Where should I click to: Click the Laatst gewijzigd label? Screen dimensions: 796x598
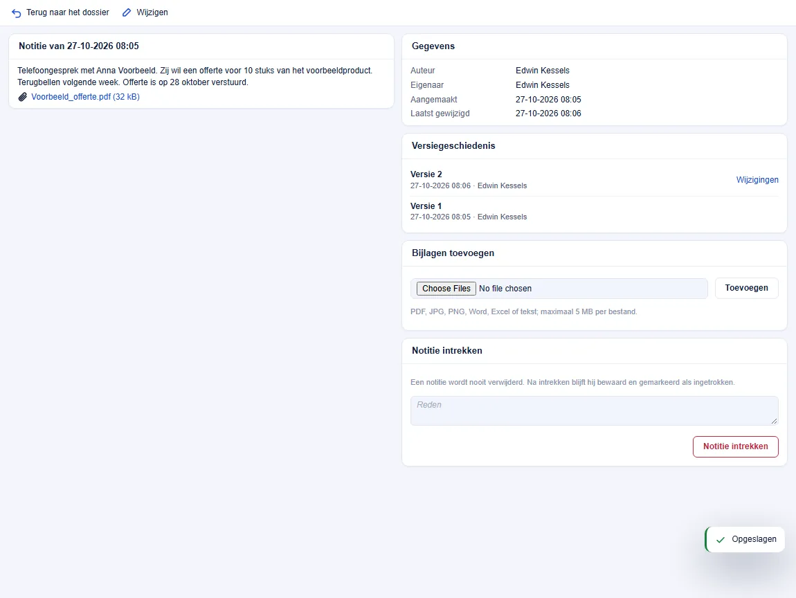pyautogui.click(x=440, y=114)
